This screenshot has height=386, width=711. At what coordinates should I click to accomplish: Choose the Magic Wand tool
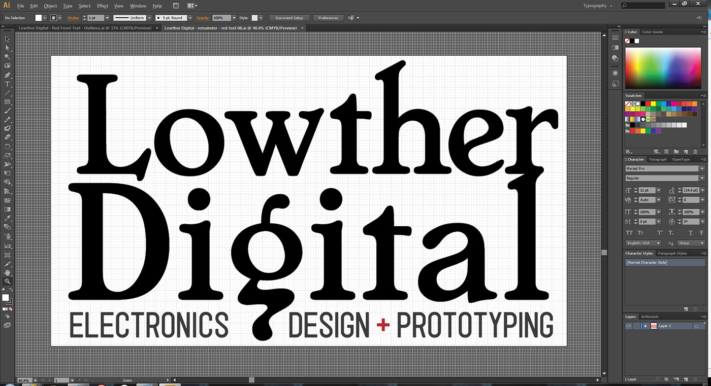[7, 57]
